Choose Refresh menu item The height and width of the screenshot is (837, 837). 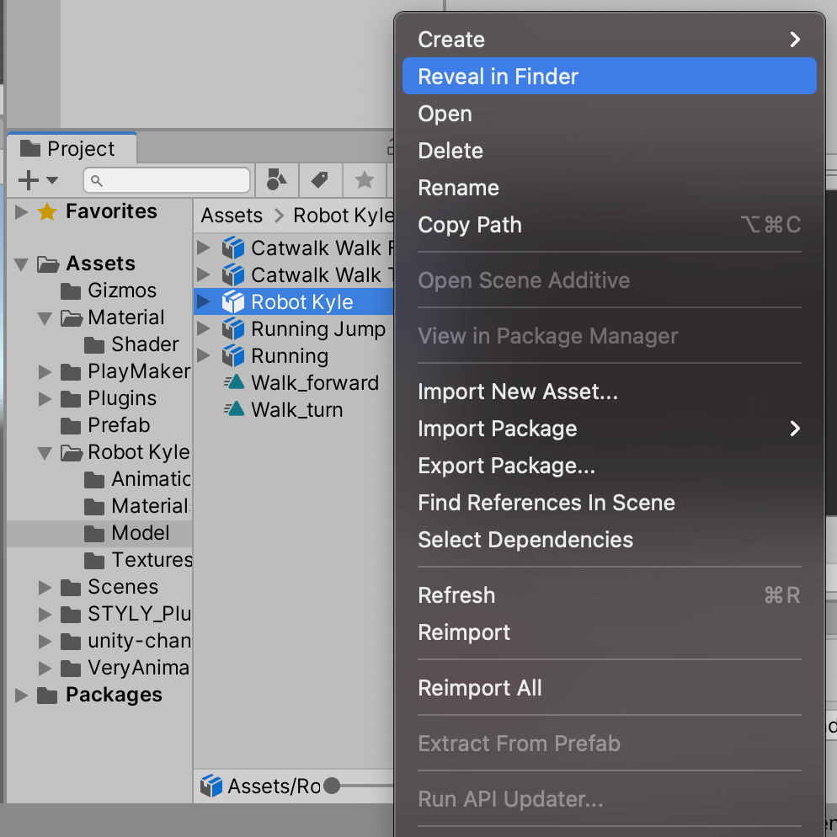coord(610,595)
